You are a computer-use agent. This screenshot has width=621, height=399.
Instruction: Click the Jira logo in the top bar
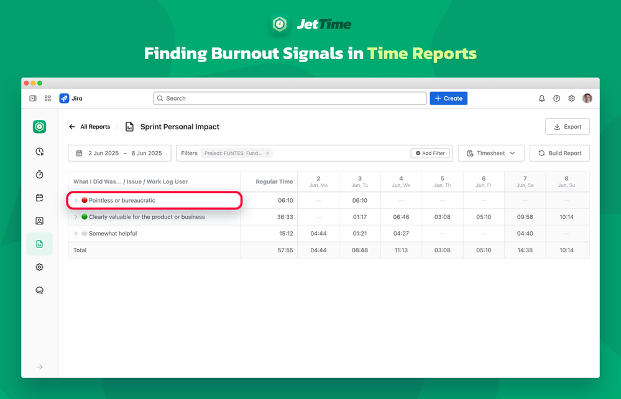(x=71, y=98)
